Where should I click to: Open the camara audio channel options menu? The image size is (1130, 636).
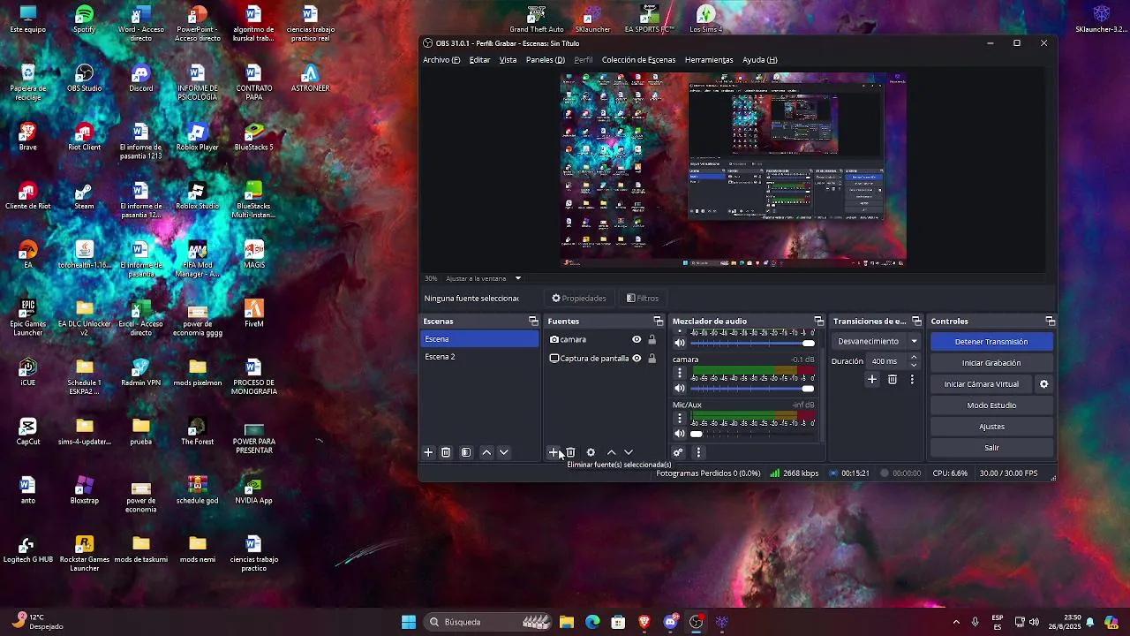680,374
